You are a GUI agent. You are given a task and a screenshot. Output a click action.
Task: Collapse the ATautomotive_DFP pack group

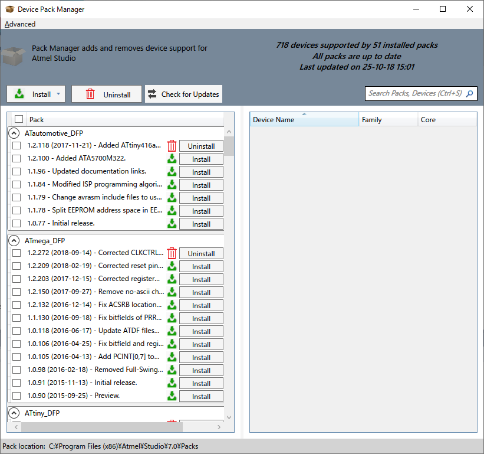tap(14, 133)
